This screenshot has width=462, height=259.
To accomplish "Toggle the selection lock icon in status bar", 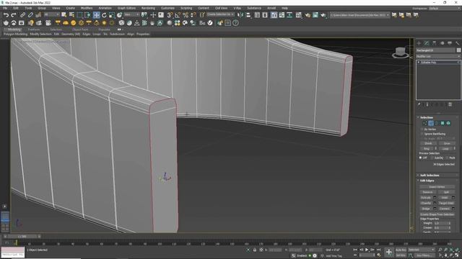I will (x=255, y=250).
